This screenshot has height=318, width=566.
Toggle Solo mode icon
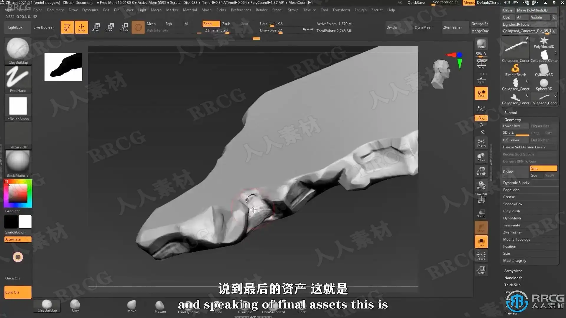point(481,242)
